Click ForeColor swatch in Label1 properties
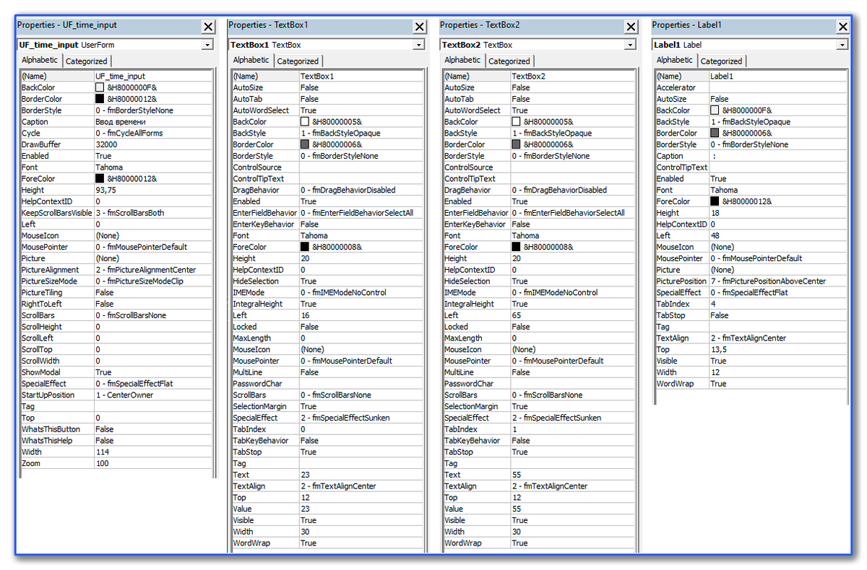Screen dimensions: 867x570 coord(715,201)
